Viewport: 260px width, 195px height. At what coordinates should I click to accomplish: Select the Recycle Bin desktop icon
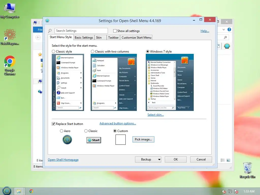pyautogui.click(x=247, y=170)
